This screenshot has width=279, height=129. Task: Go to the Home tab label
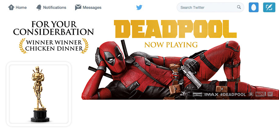click(x=21, y=7)
